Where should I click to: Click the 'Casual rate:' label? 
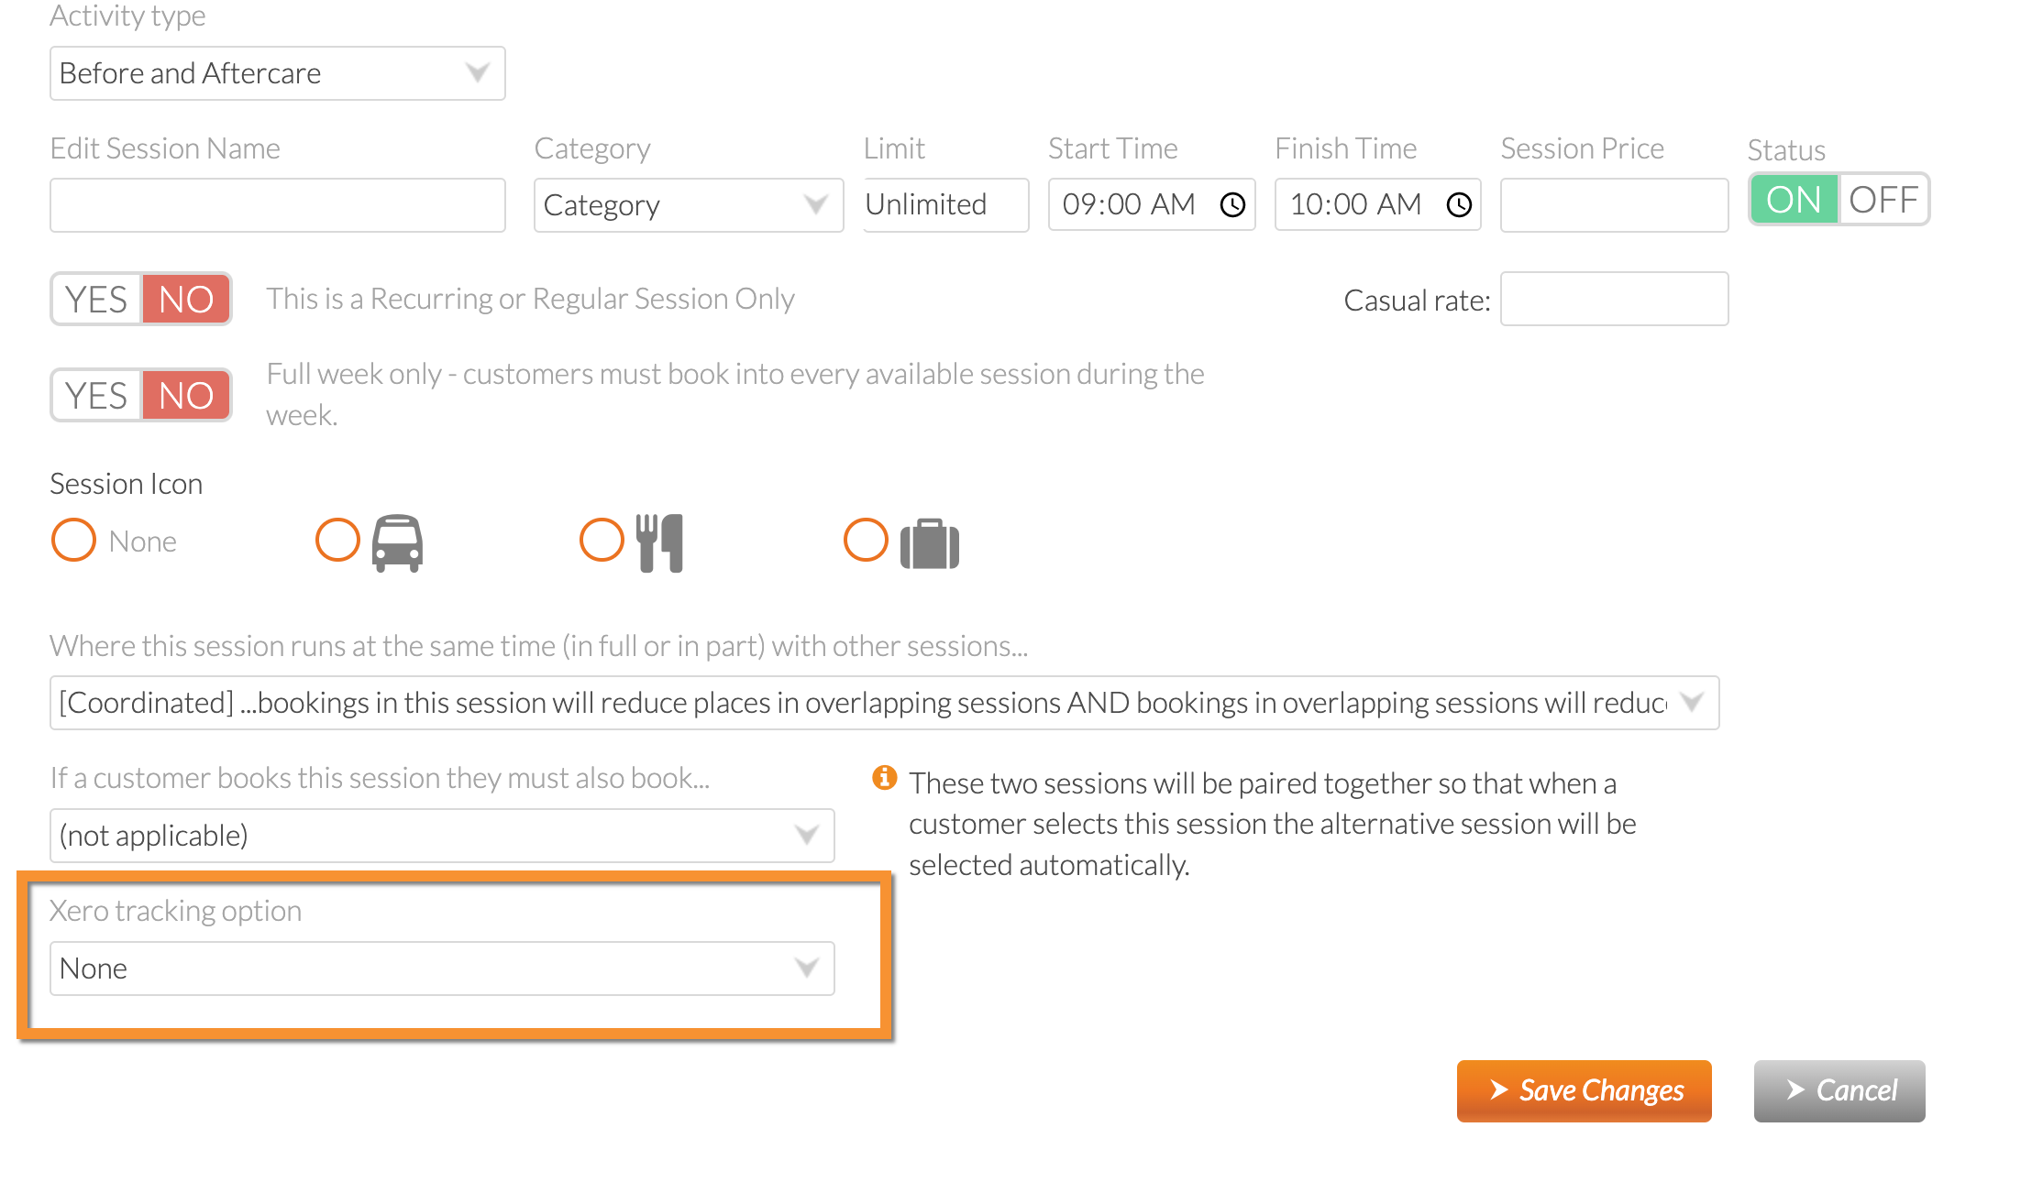(1417, 301)
